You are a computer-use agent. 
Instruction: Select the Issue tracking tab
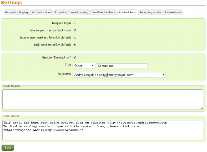79,12
